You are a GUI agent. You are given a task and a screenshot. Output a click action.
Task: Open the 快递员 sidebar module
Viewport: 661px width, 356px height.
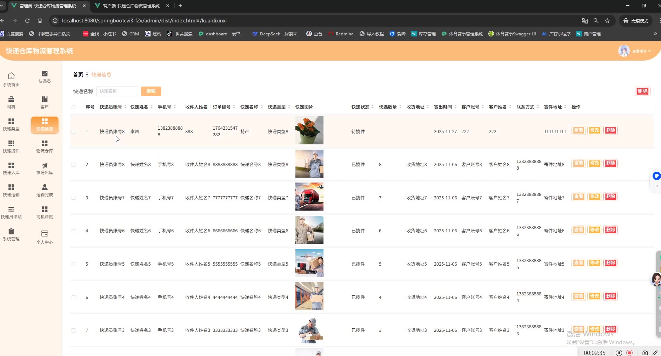[x=45, y=77]
